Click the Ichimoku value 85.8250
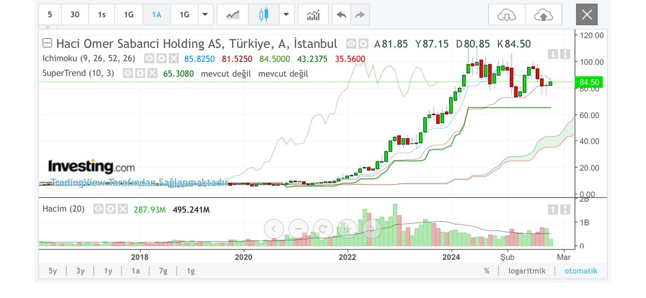The width and height of the screenshot is (646, 298). pyautogui.click(x=199, y=59)
